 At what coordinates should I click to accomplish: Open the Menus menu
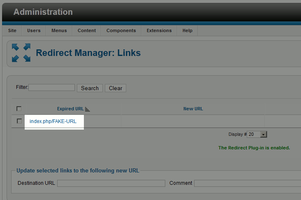[59, 30]
